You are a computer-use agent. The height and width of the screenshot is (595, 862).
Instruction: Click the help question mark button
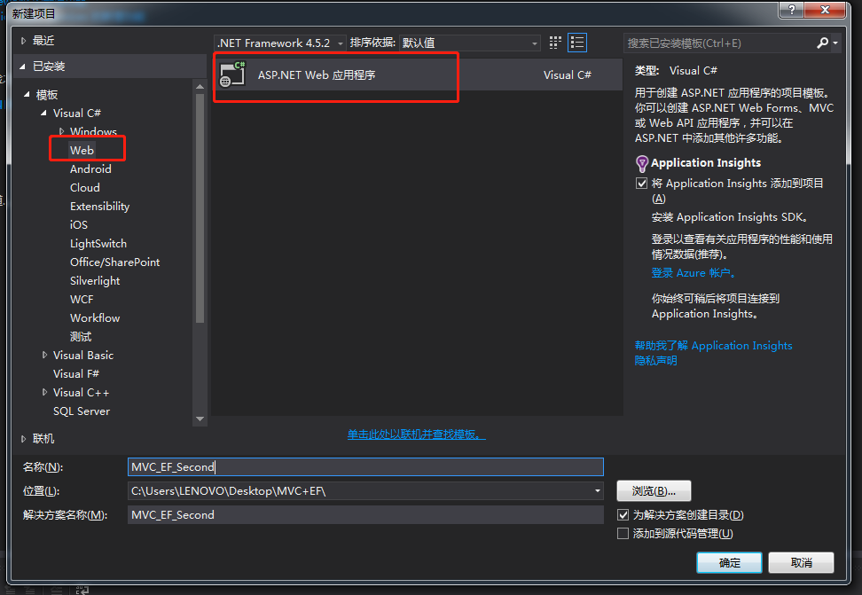[792, 10]
